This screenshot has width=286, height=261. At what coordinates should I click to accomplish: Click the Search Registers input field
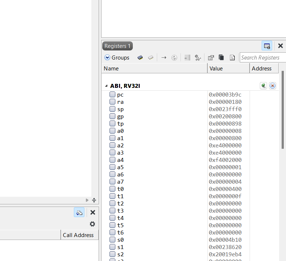pos(263,58)
